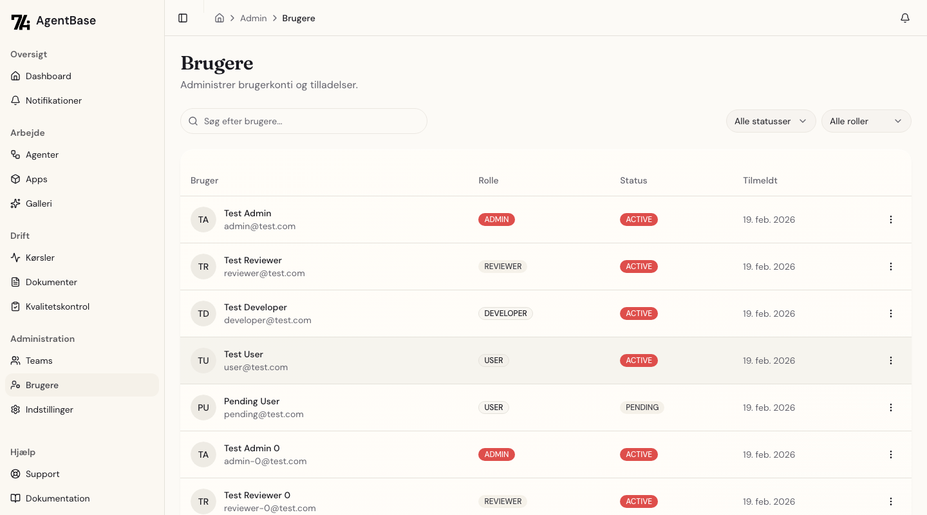The height and width of the screenshot is (515, 927).
Task: Open actions menu for Test Admin
Action: coord(891,220)
